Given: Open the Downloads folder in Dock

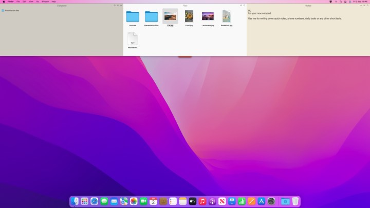Looking at the screenshot, I should tap(285, 201).
